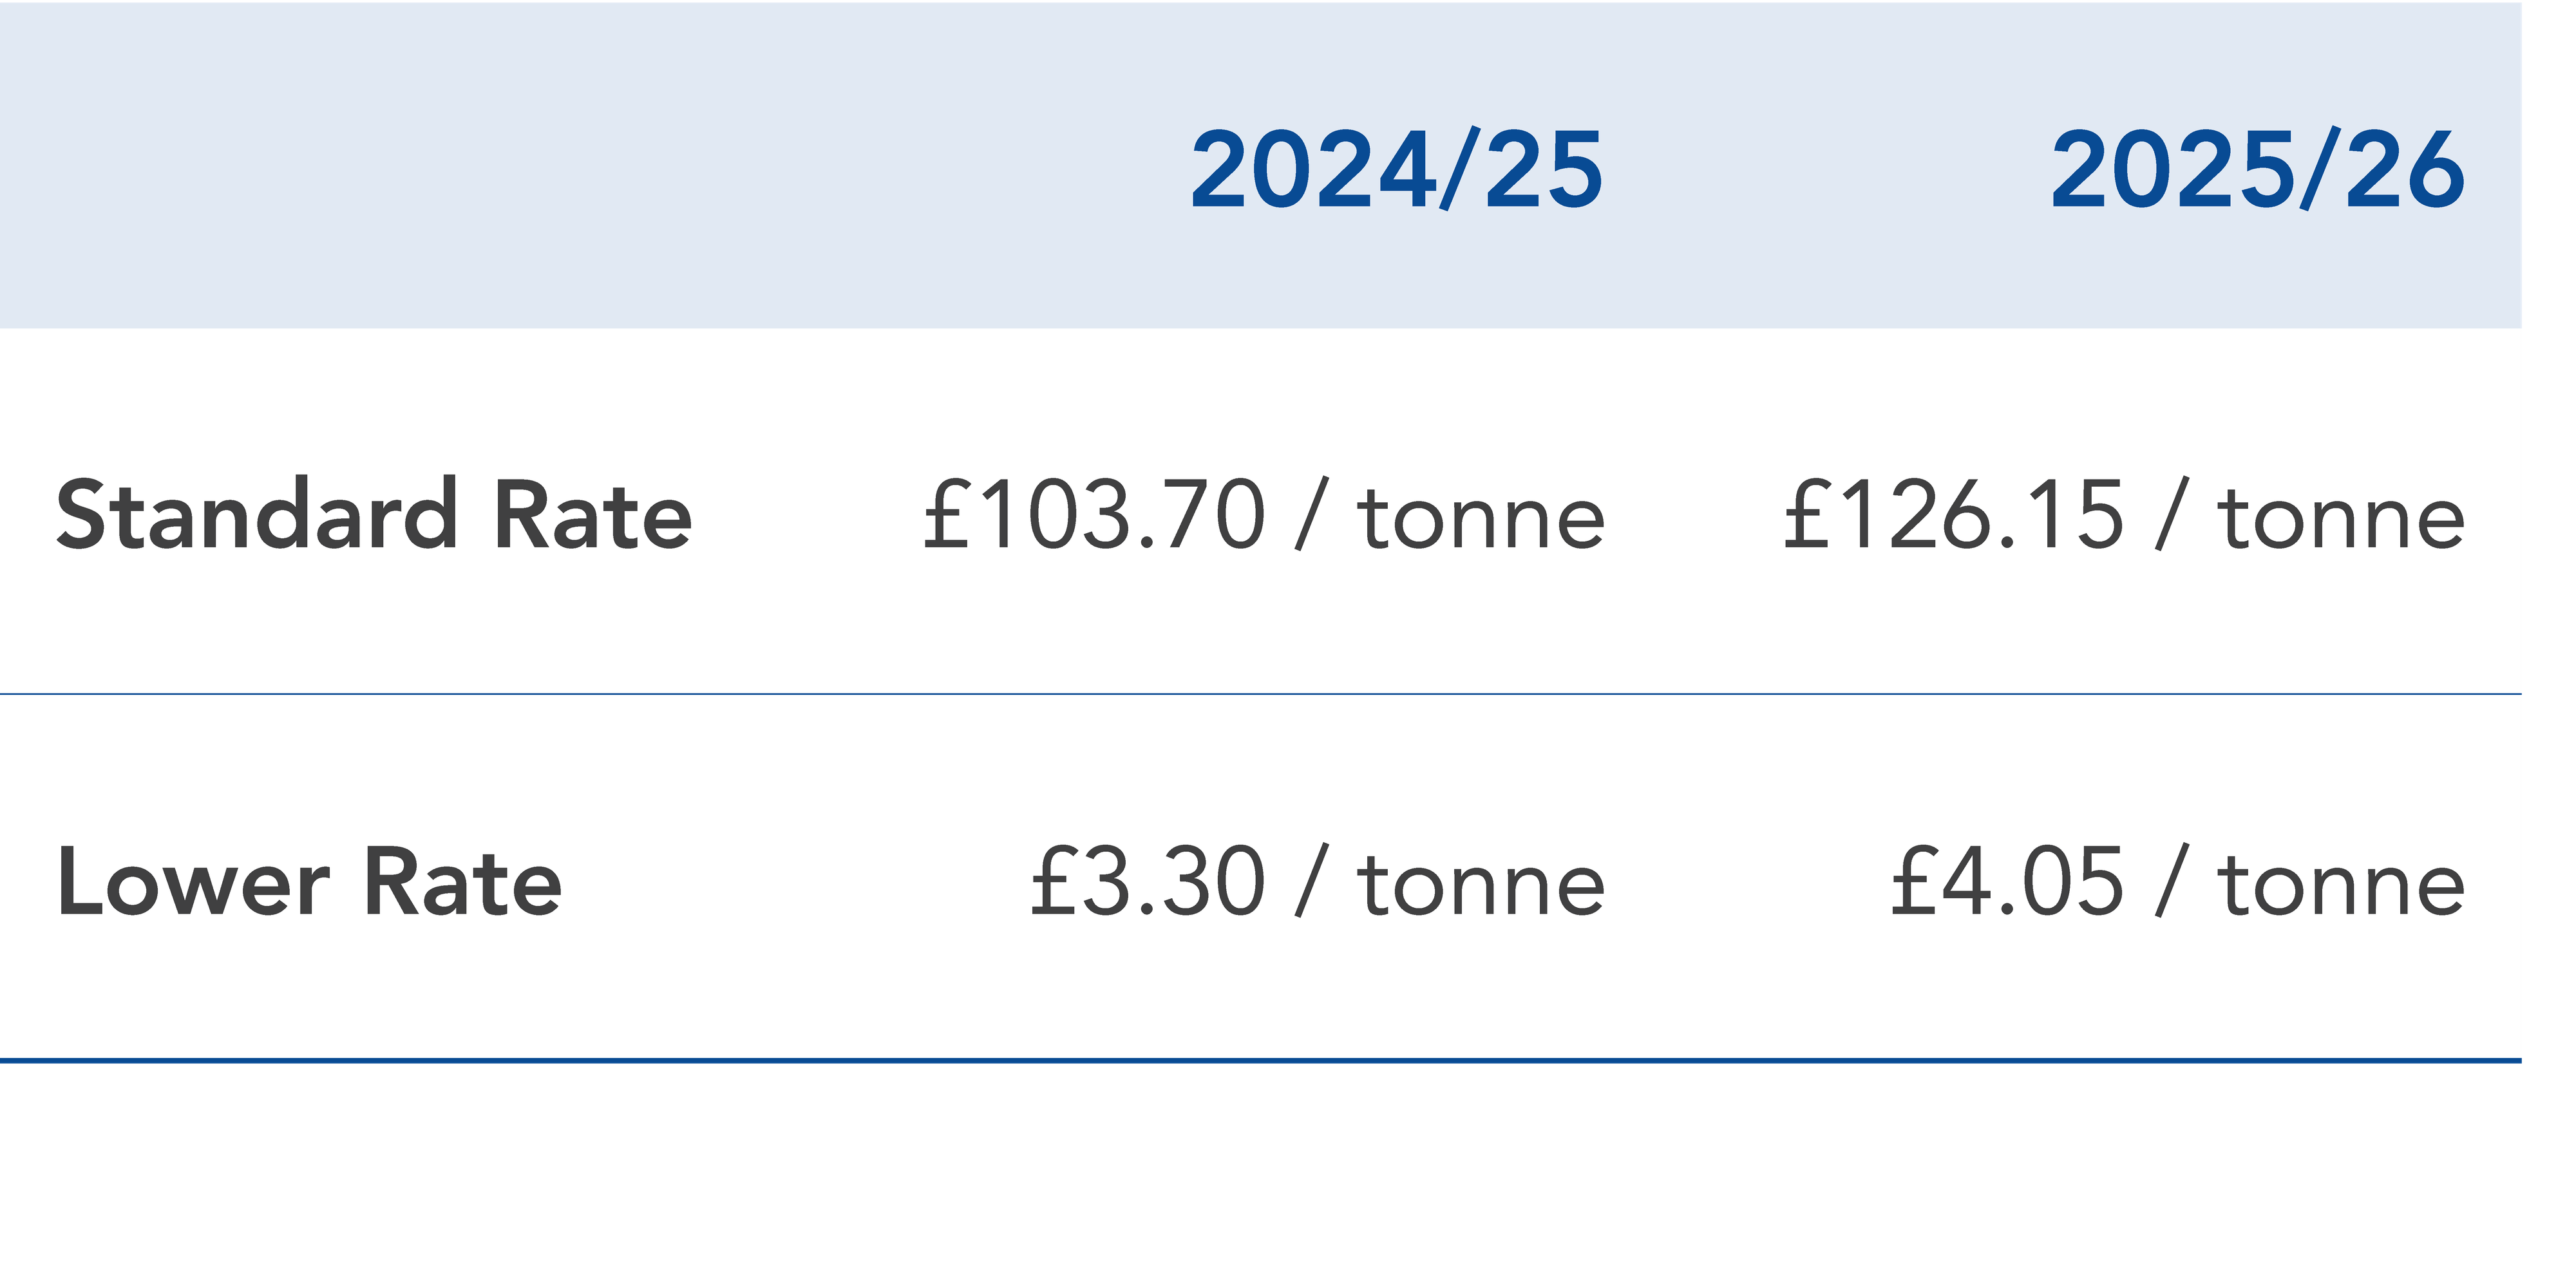Screen dimensions: 2576x1271
Task: Click the £3.30 / tonne cell
Action: click(x=1318, y=881)
